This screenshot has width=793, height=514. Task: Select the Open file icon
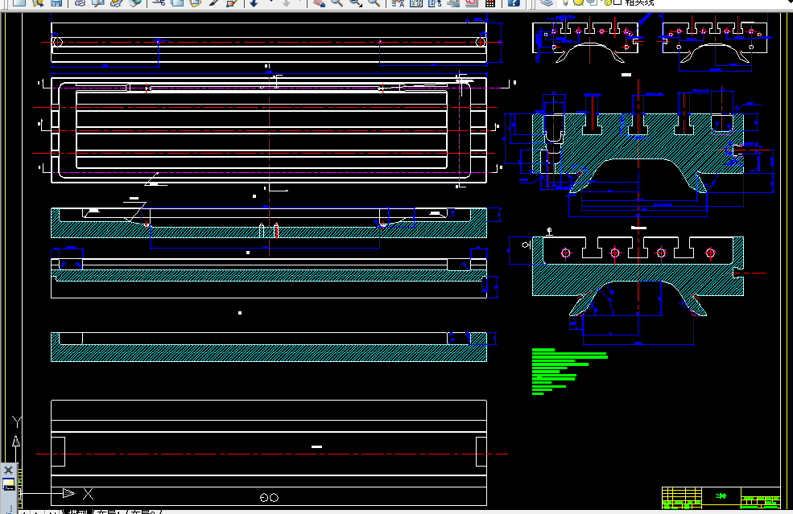[x=36, y=5]
